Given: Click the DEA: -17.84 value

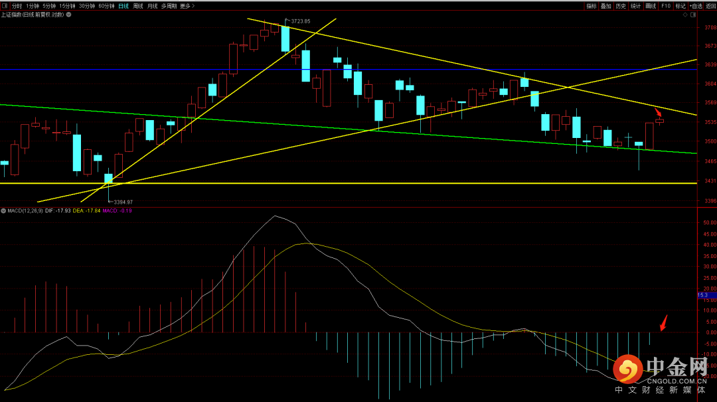Looking at the screenshot, I should (86, 210).
